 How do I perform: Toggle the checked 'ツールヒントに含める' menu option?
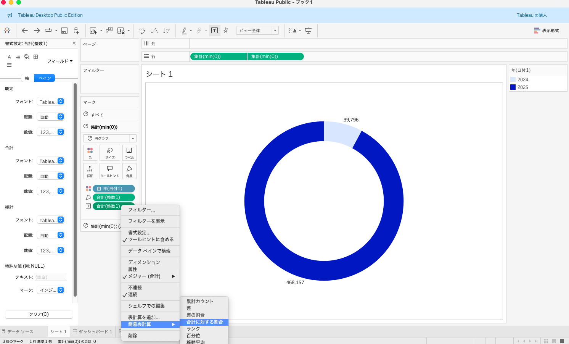(151, 239)
